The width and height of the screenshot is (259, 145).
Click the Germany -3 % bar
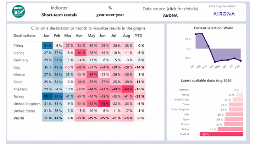(x=242, y=90)
